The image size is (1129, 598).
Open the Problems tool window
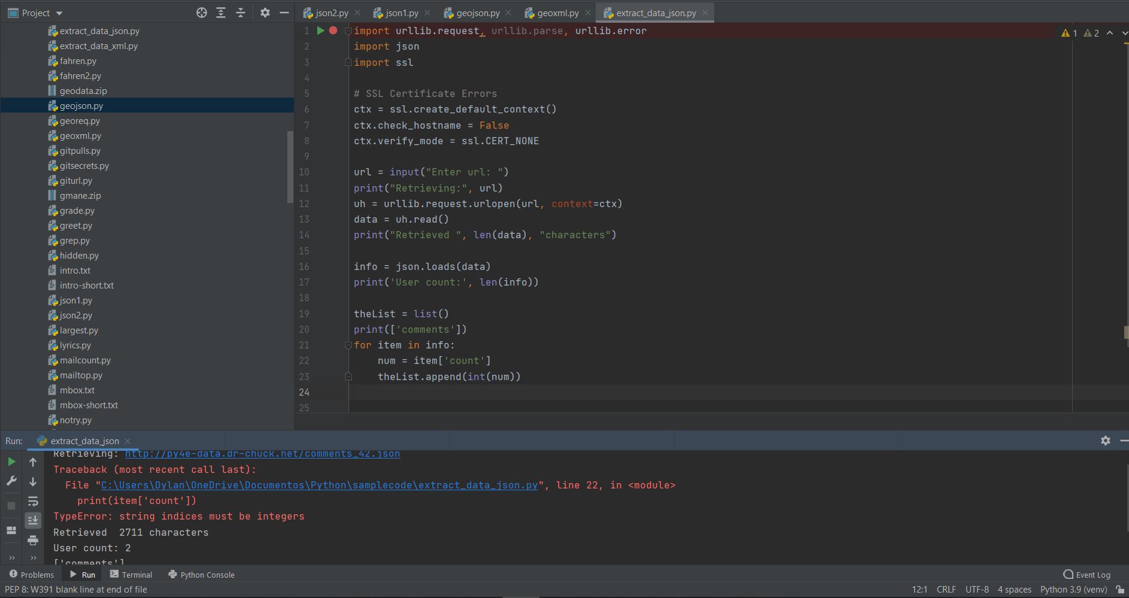31,575
